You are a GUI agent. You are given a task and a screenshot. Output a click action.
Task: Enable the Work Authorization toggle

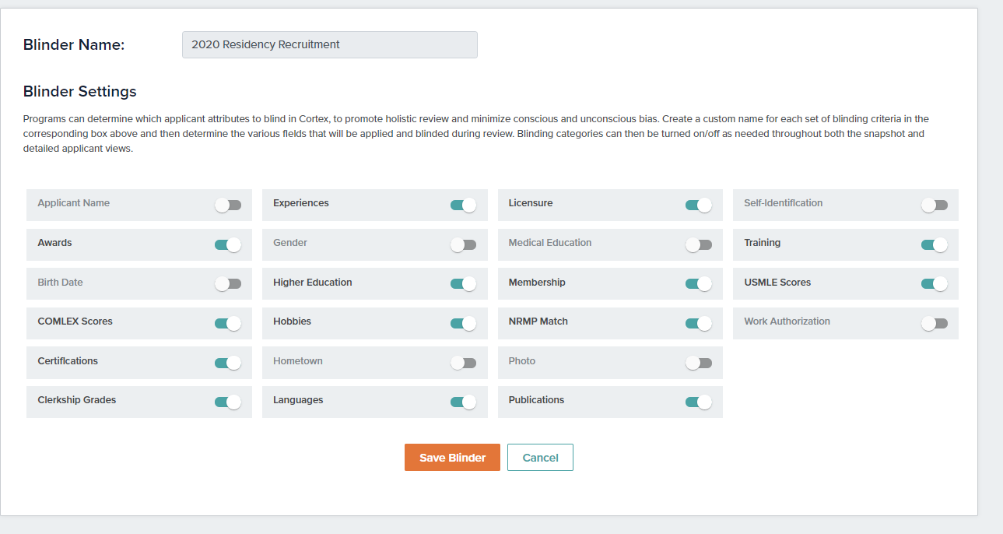pyautogui.click(x=935, y=323)
